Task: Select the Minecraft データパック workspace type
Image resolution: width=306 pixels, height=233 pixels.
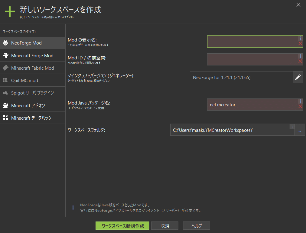Action: (x=33, y=118)
